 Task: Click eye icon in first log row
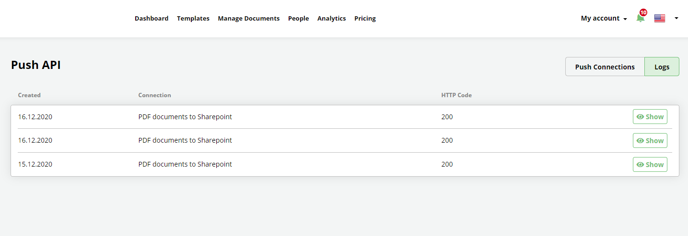640,117
